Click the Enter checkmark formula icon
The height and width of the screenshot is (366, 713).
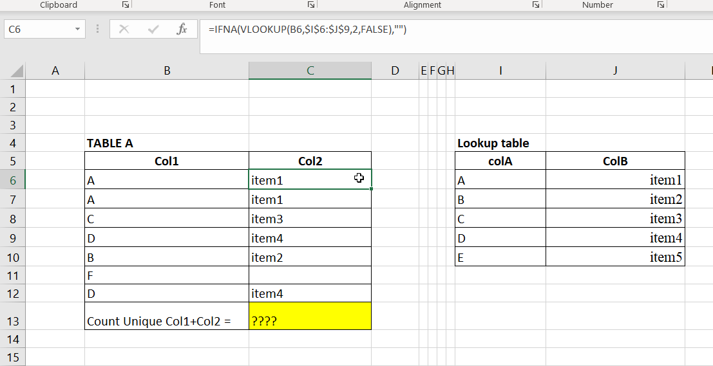153,30
